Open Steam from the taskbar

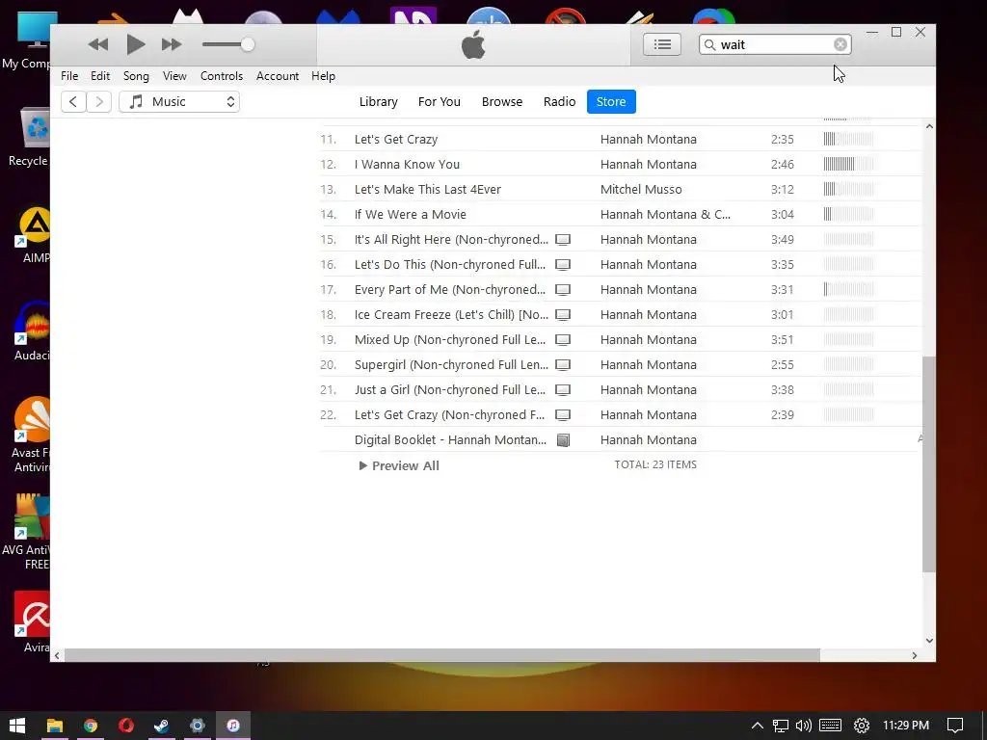(x=162, y=726)
